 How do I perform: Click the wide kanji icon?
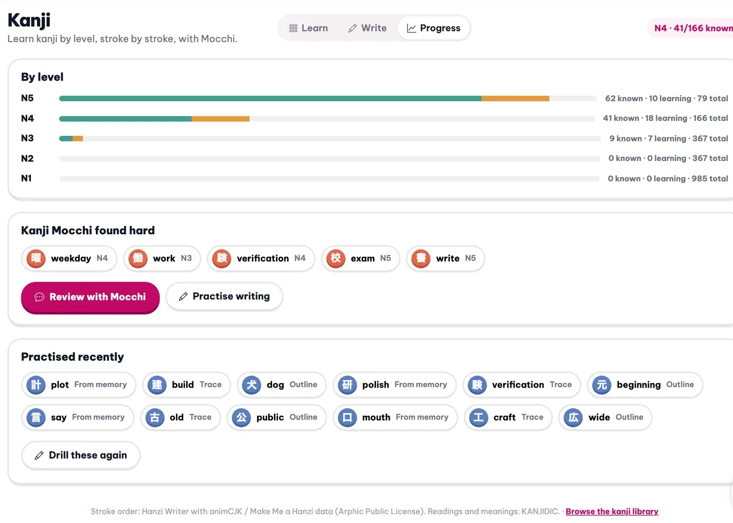(x=574, y=417)
